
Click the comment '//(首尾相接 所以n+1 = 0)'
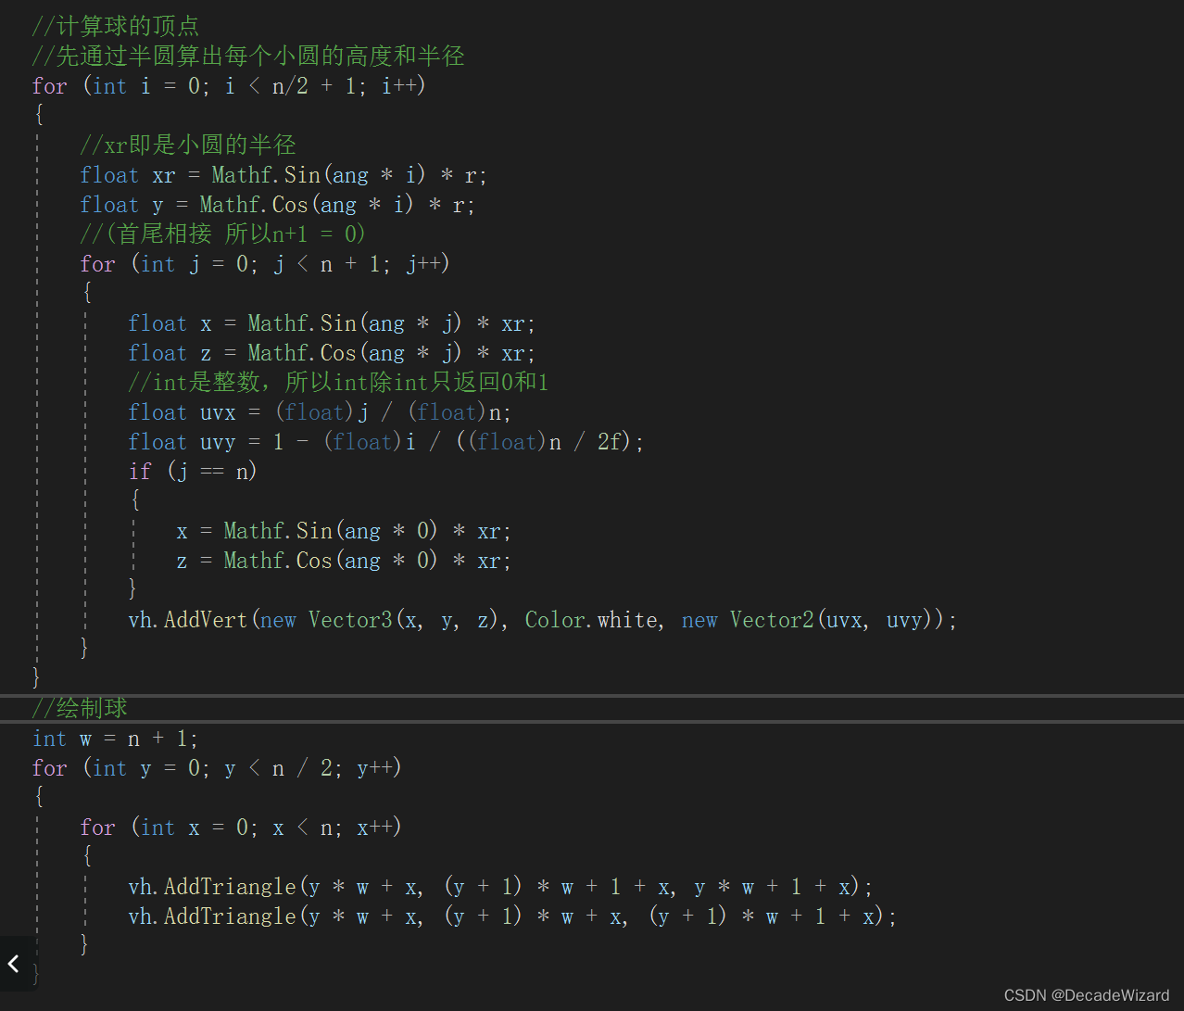click(x=222, y=234)
